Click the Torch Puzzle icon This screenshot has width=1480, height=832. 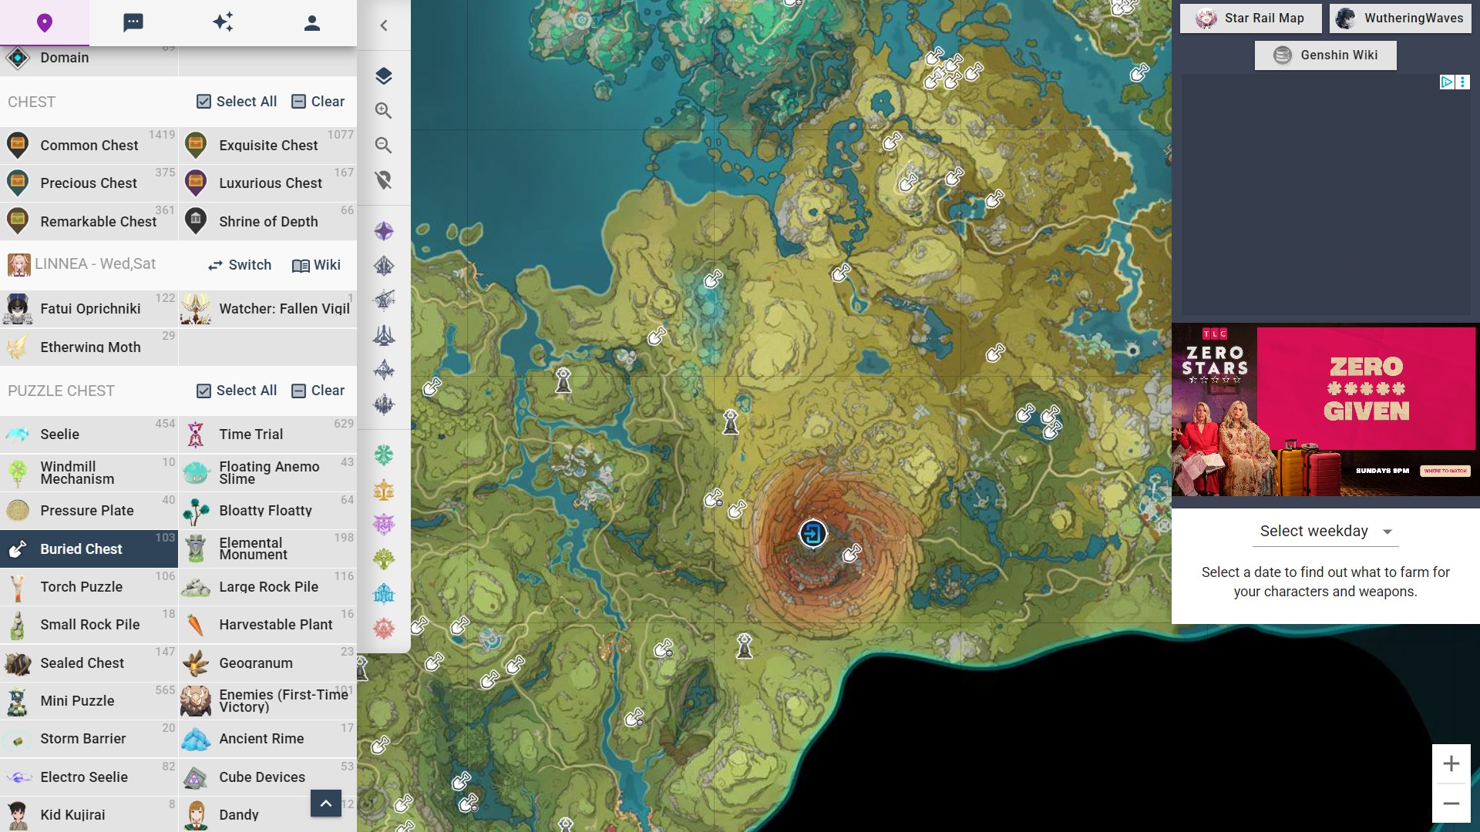click(18, 587)
